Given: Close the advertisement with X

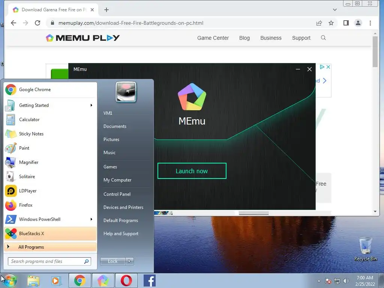Looking at the screenshot, I should [x=328, y=67].
